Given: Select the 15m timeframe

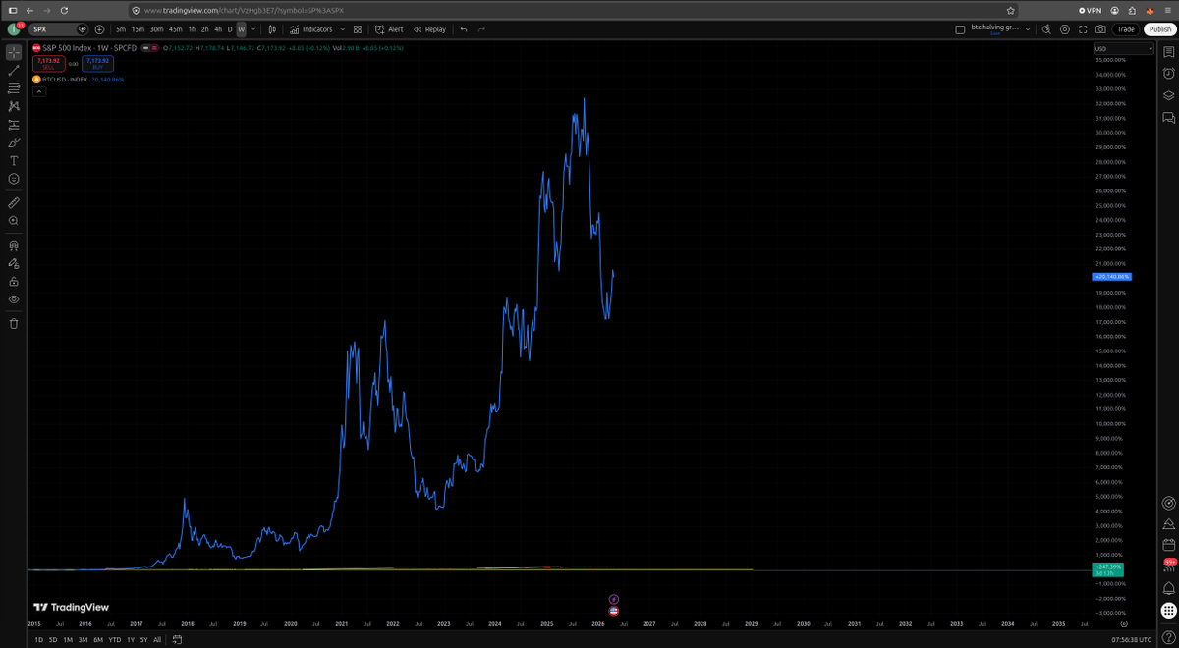Looking at the screenshot, I should pos(139,29).
